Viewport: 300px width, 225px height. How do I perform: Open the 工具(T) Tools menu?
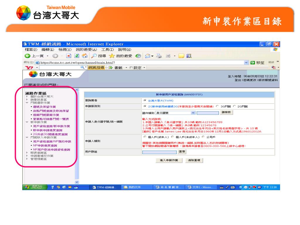[108, 50]
